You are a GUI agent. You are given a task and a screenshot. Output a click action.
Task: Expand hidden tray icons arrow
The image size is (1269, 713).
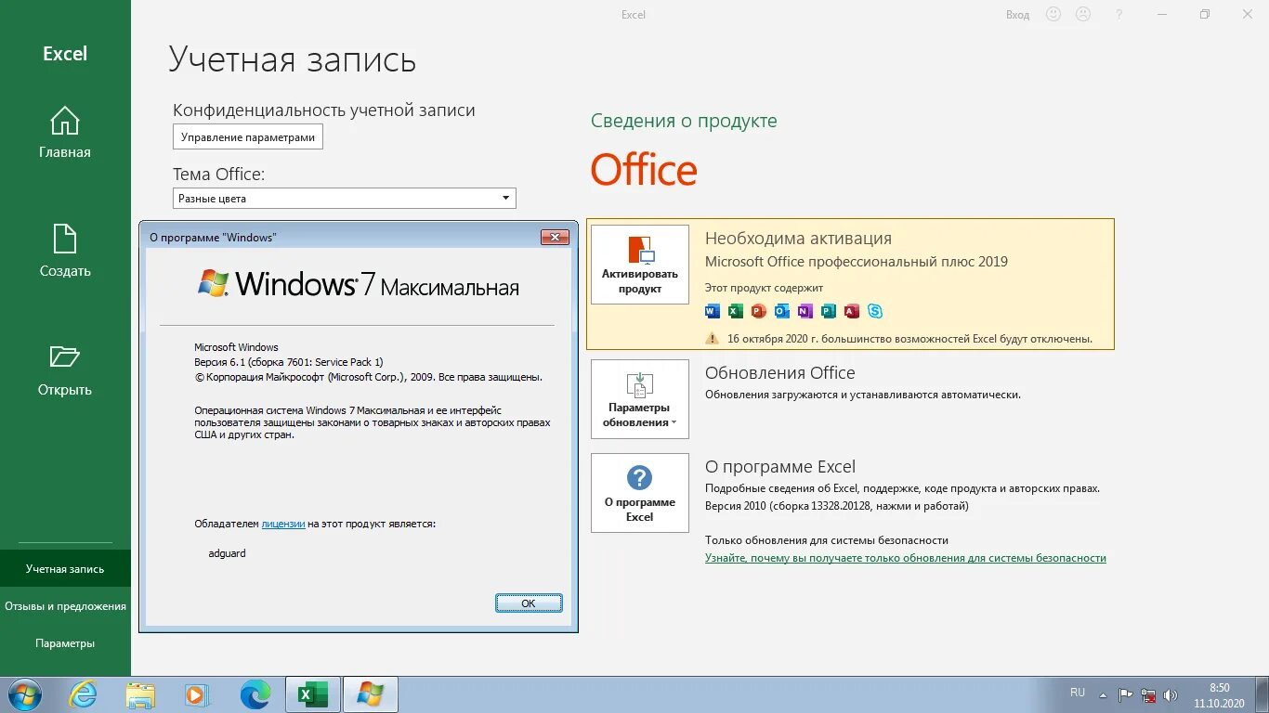(1103, 694)
